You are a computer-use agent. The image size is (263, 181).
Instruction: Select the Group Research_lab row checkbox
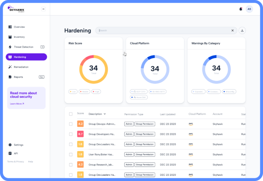[x=71, y=165]
